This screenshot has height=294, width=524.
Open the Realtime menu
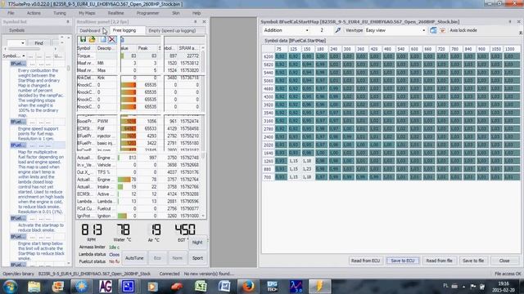click(115, 13)
